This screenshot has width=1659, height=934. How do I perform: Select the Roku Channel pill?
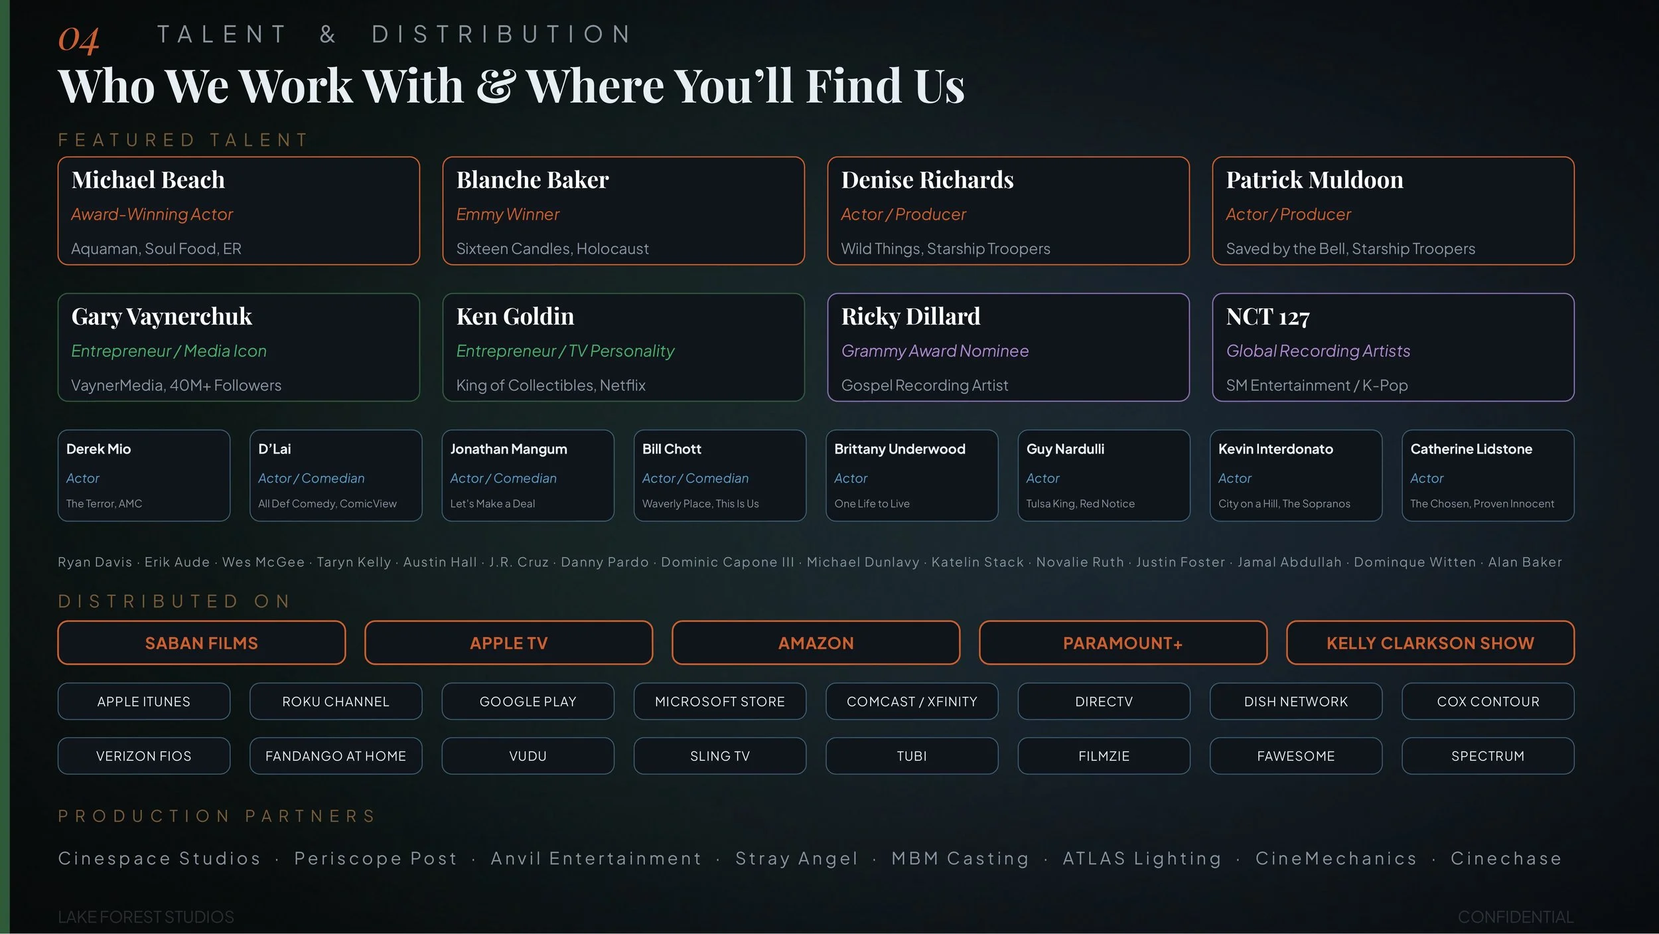click(x=336, y=701)
